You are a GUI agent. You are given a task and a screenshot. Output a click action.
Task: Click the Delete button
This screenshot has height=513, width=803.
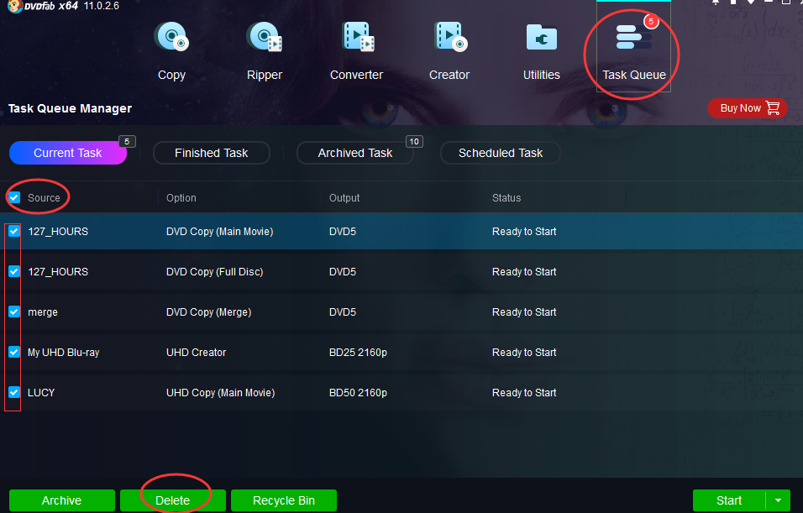tap(172, 500)
